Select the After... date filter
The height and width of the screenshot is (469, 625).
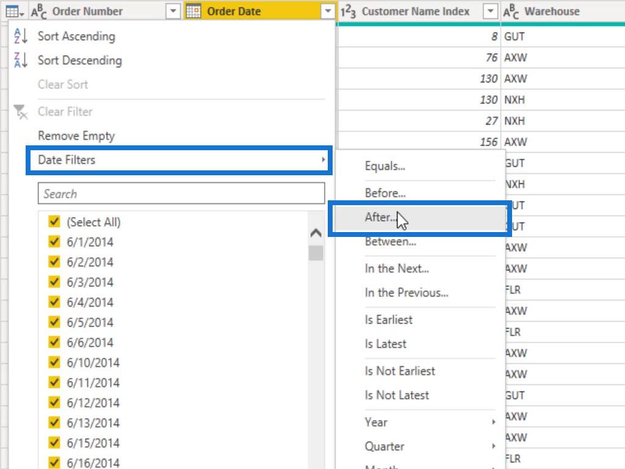[x=419, y=217]
